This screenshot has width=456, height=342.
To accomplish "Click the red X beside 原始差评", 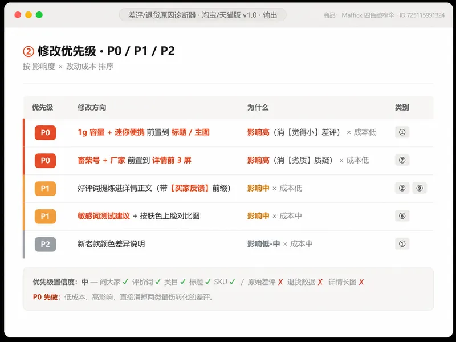I will (280, 282).
